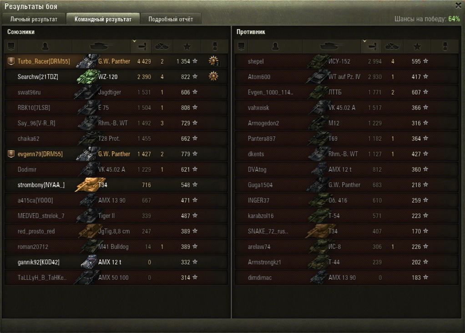Click win chance 64% value

pos(454,19)
